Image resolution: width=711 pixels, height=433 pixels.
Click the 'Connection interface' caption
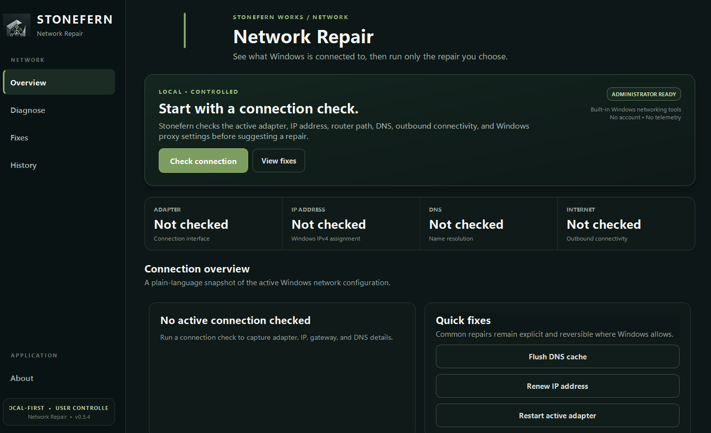pos(182,239)
